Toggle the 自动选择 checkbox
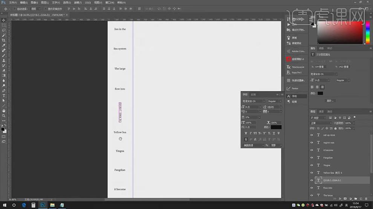373x209 pixels. tap(15, 9)
